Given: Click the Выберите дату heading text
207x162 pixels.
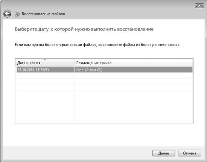Looking at the screenshot, I should (84, 29).
